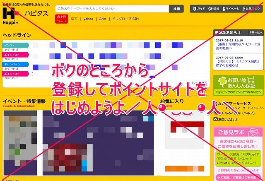
Task: Open the 通帳 passbook menu
Action: pos(214,9)
